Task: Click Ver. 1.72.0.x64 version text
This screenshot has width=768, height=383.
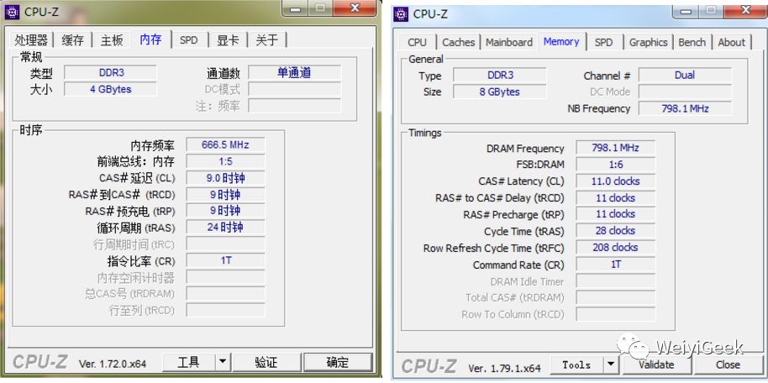Action: (x=112, y=364)
